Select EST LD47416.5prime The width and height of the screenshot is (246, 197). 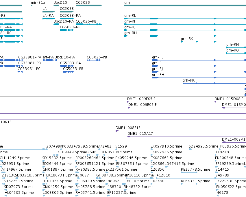tap(179, 164)
